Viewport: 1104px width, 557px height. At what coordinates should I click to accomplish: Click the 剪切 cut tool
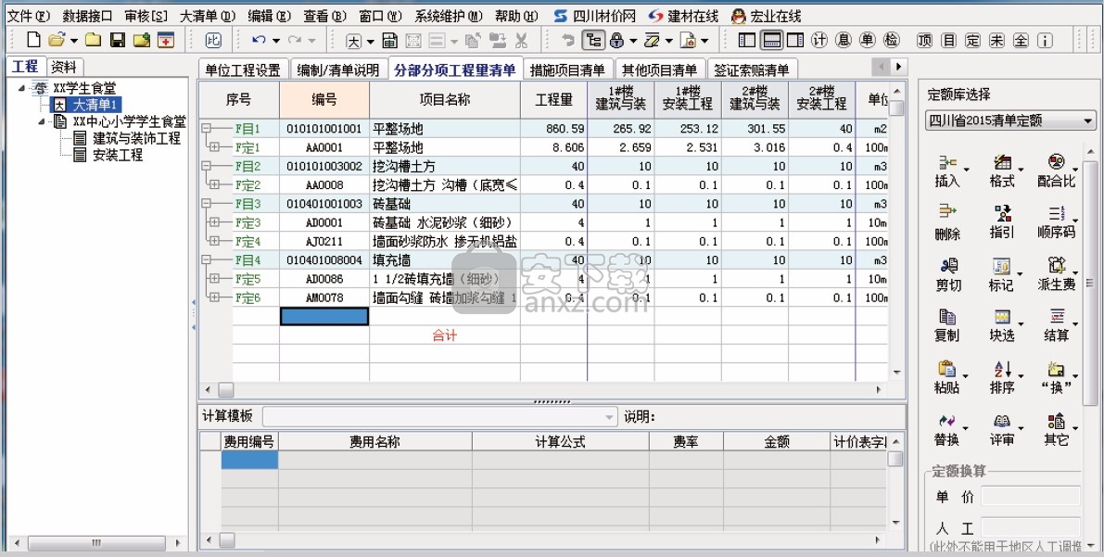(947, 275)
